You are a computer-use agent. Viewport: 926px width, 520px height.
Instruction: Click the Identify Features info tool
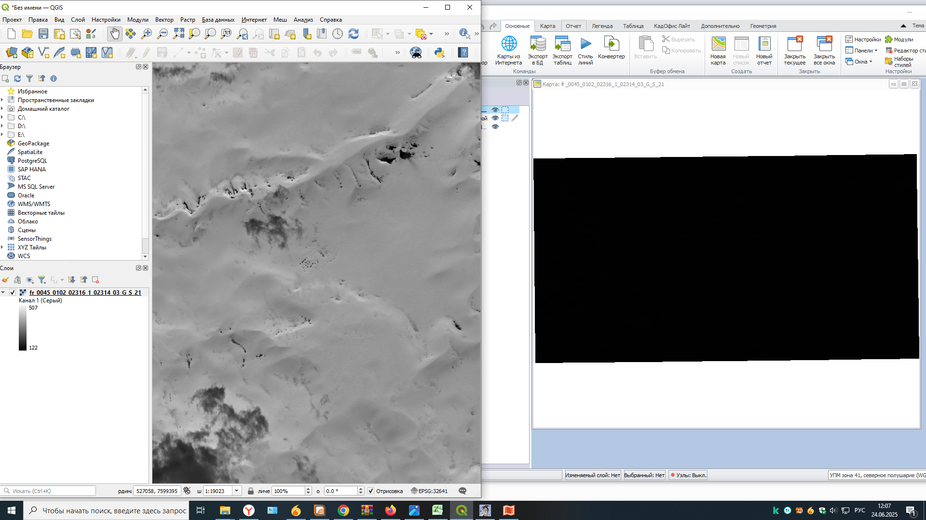(464, 34)
